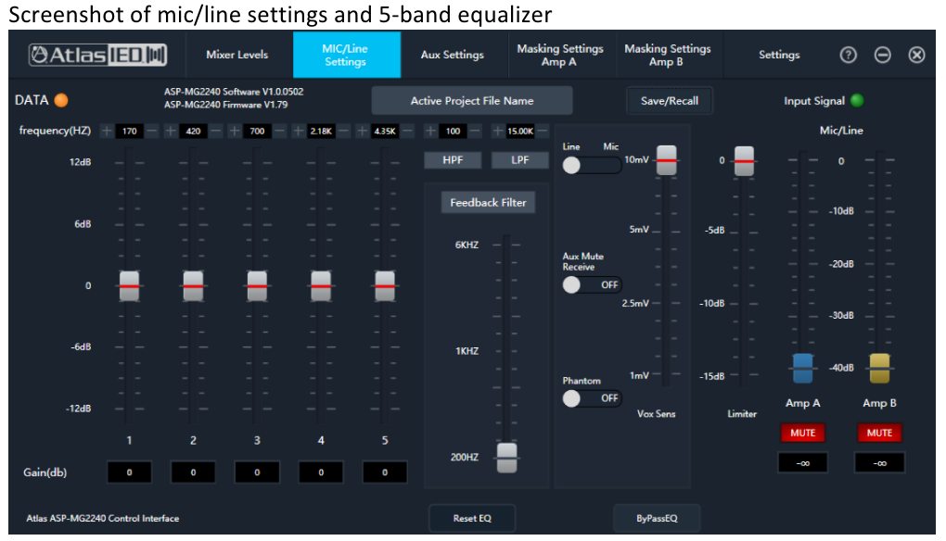
Task: Click band 4 Gain(db) value field
Action: pyautogui.click(x=321, y=472)
